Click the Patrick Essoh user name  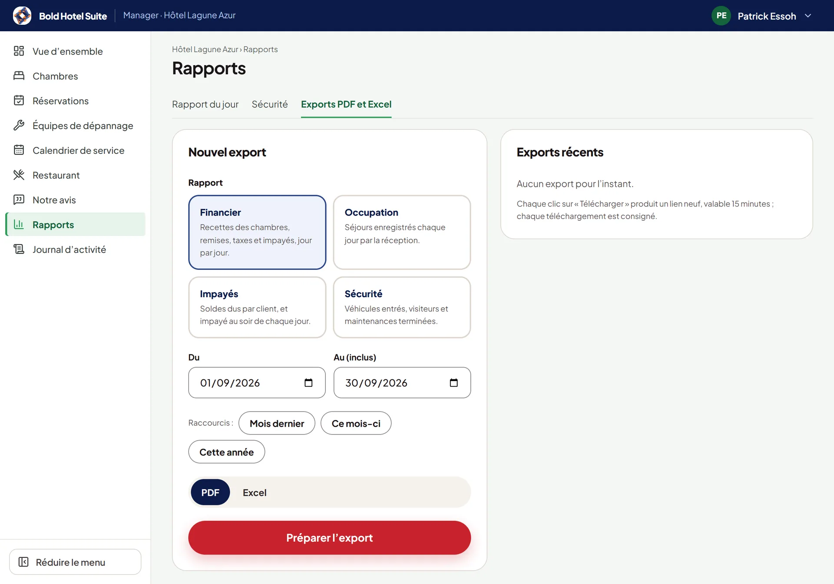pos(767,16)
